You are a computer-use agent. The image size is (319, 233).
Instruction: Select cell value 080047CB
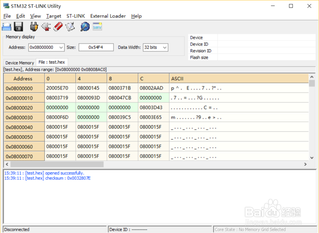coord(122,98)
